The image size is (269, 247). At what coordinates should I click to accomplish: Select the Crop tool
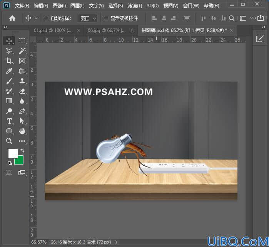(9, 61)
